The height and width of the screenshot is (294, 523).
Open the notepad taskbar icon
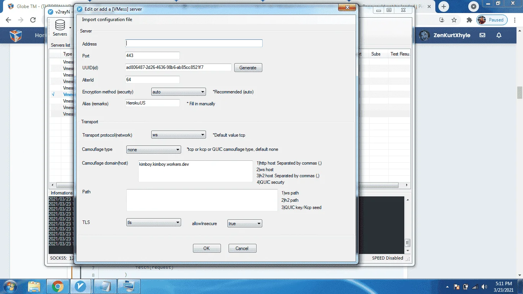click(x=105, y=286)
